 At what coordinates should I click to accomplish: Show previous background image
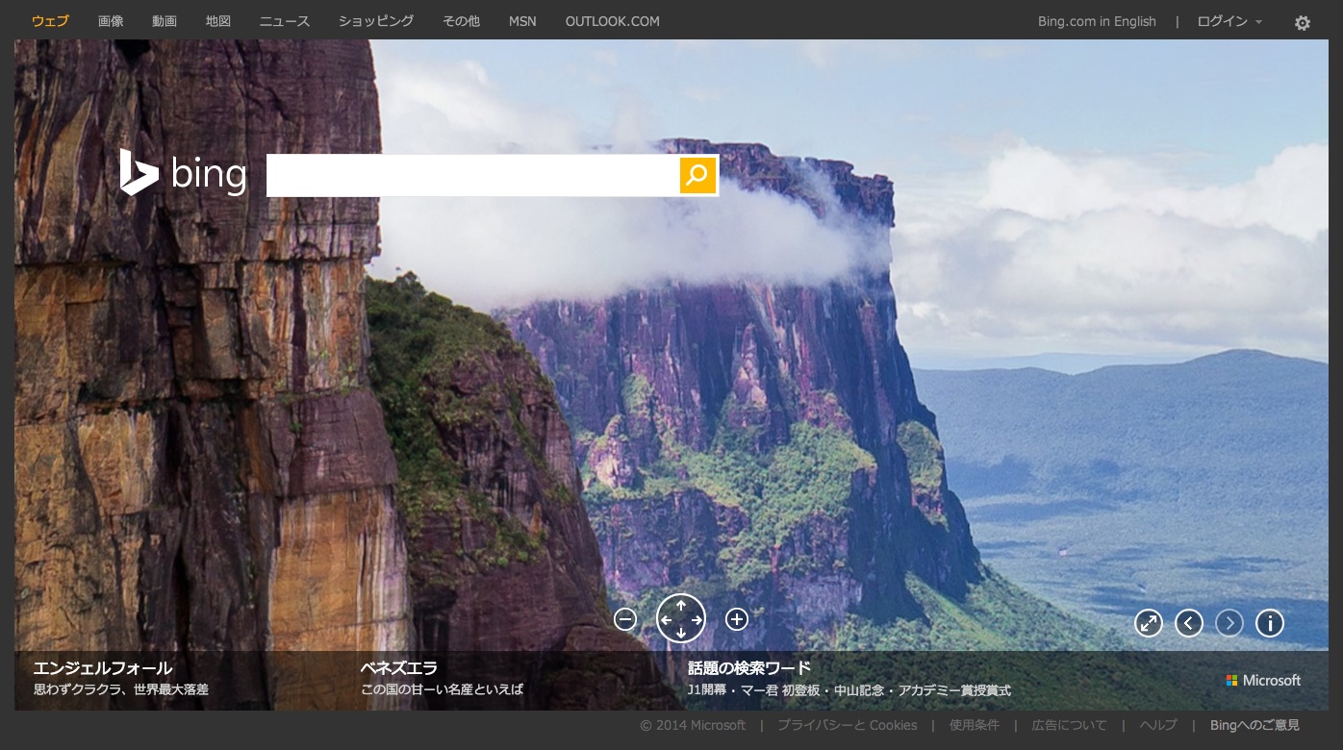click(x=1189, y=623)
